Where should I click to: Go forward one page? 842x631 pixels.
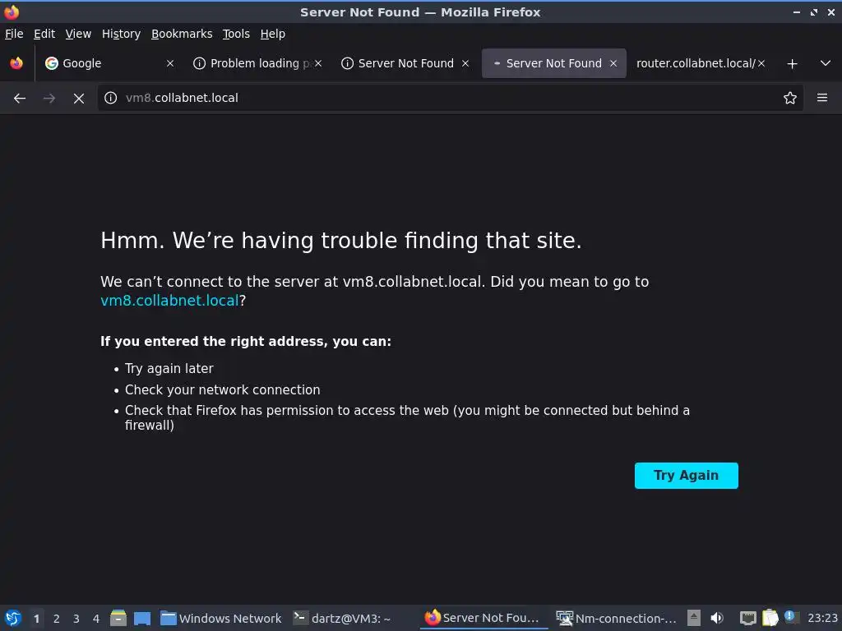click(49, 99)
